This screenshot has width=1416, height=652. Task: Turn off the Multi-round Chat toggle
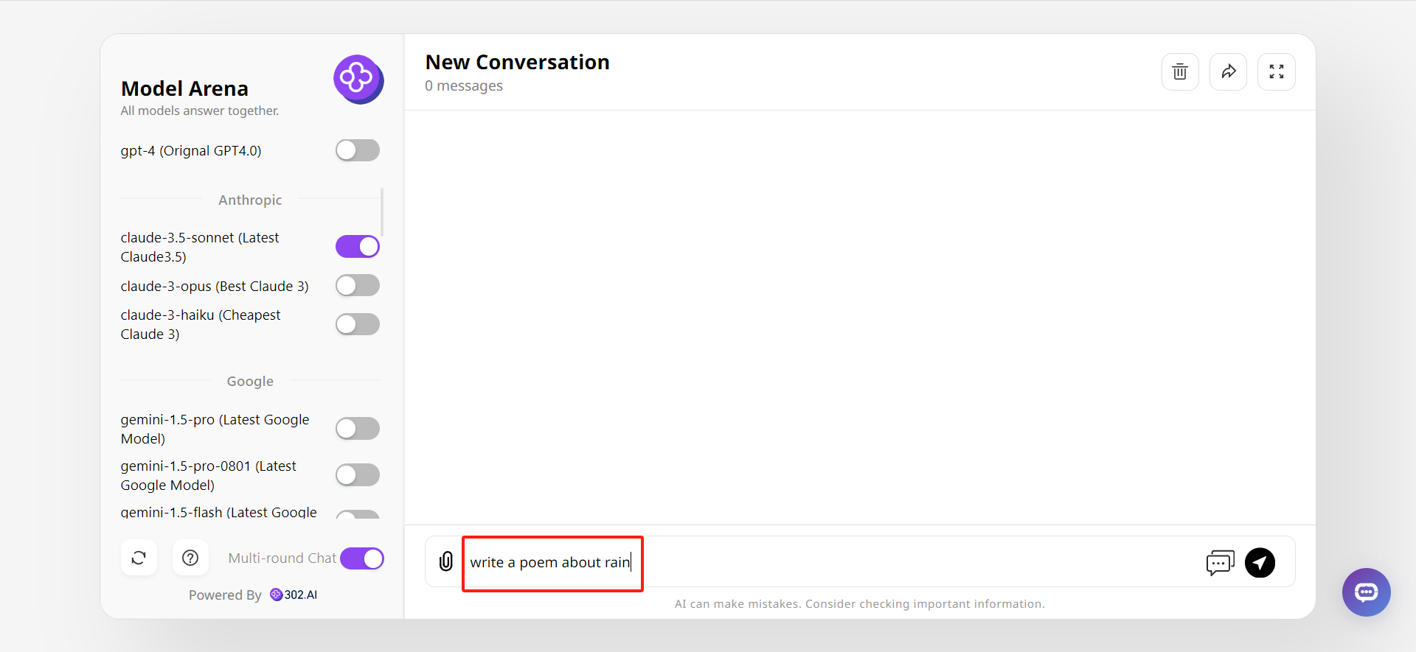(x=362, y=558)
